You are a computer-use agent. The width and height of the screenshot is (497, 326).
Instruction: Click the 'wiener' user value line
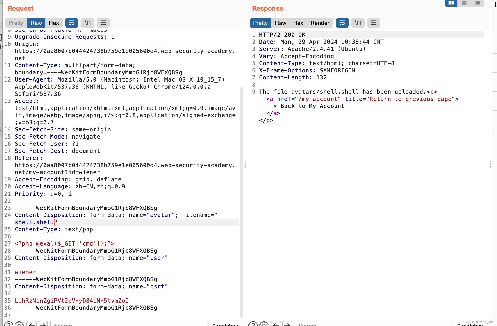pyautogui.click(x=25, y=272)
